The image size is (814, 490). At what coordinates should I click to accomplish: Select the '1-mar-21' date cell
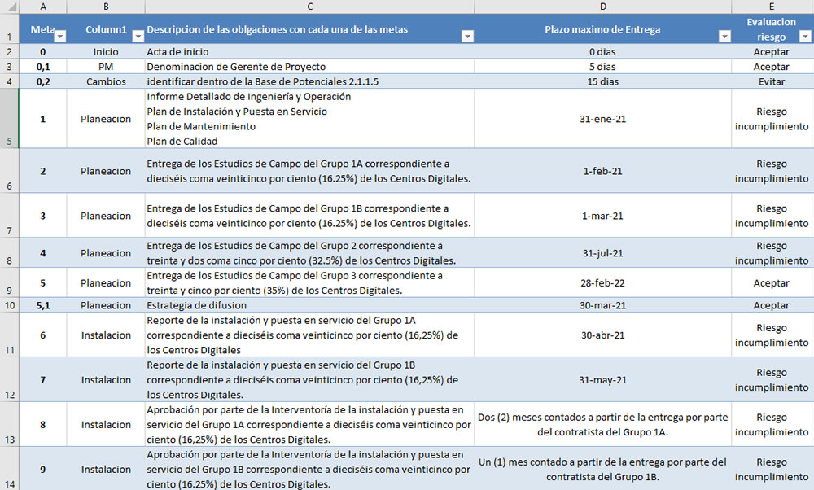pyautogui.click(x=602, y=216)
